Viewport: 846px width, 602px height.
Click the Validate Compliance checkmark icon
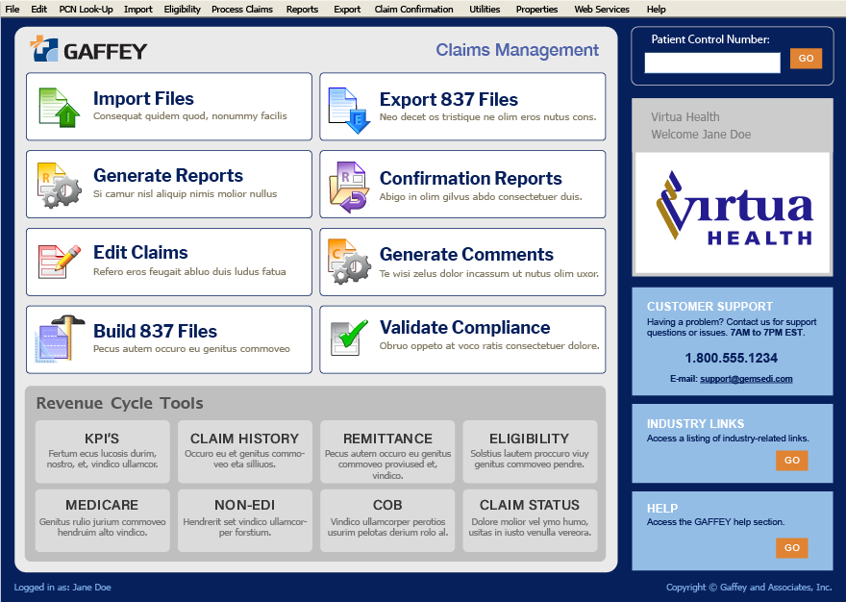(x=349, y=338)
